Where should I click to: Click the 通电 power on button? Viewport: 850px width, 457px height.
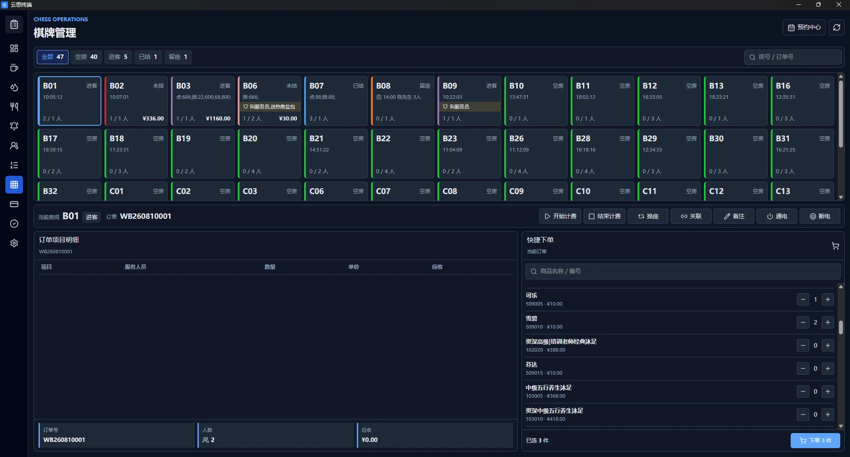click(777, 216)
